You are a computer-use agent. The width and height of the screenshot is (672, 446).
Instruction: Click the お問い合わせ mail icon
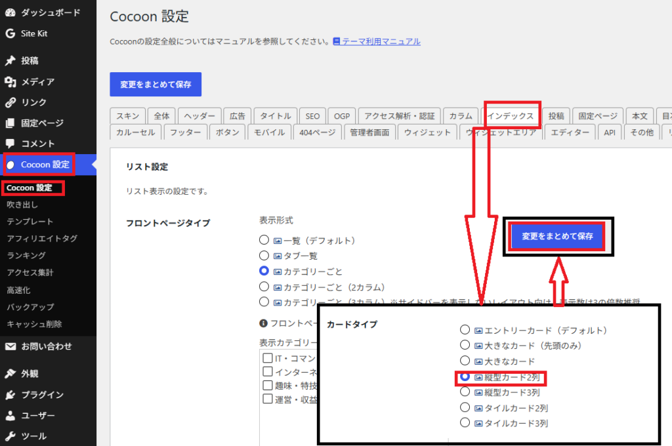pos(10,346)
